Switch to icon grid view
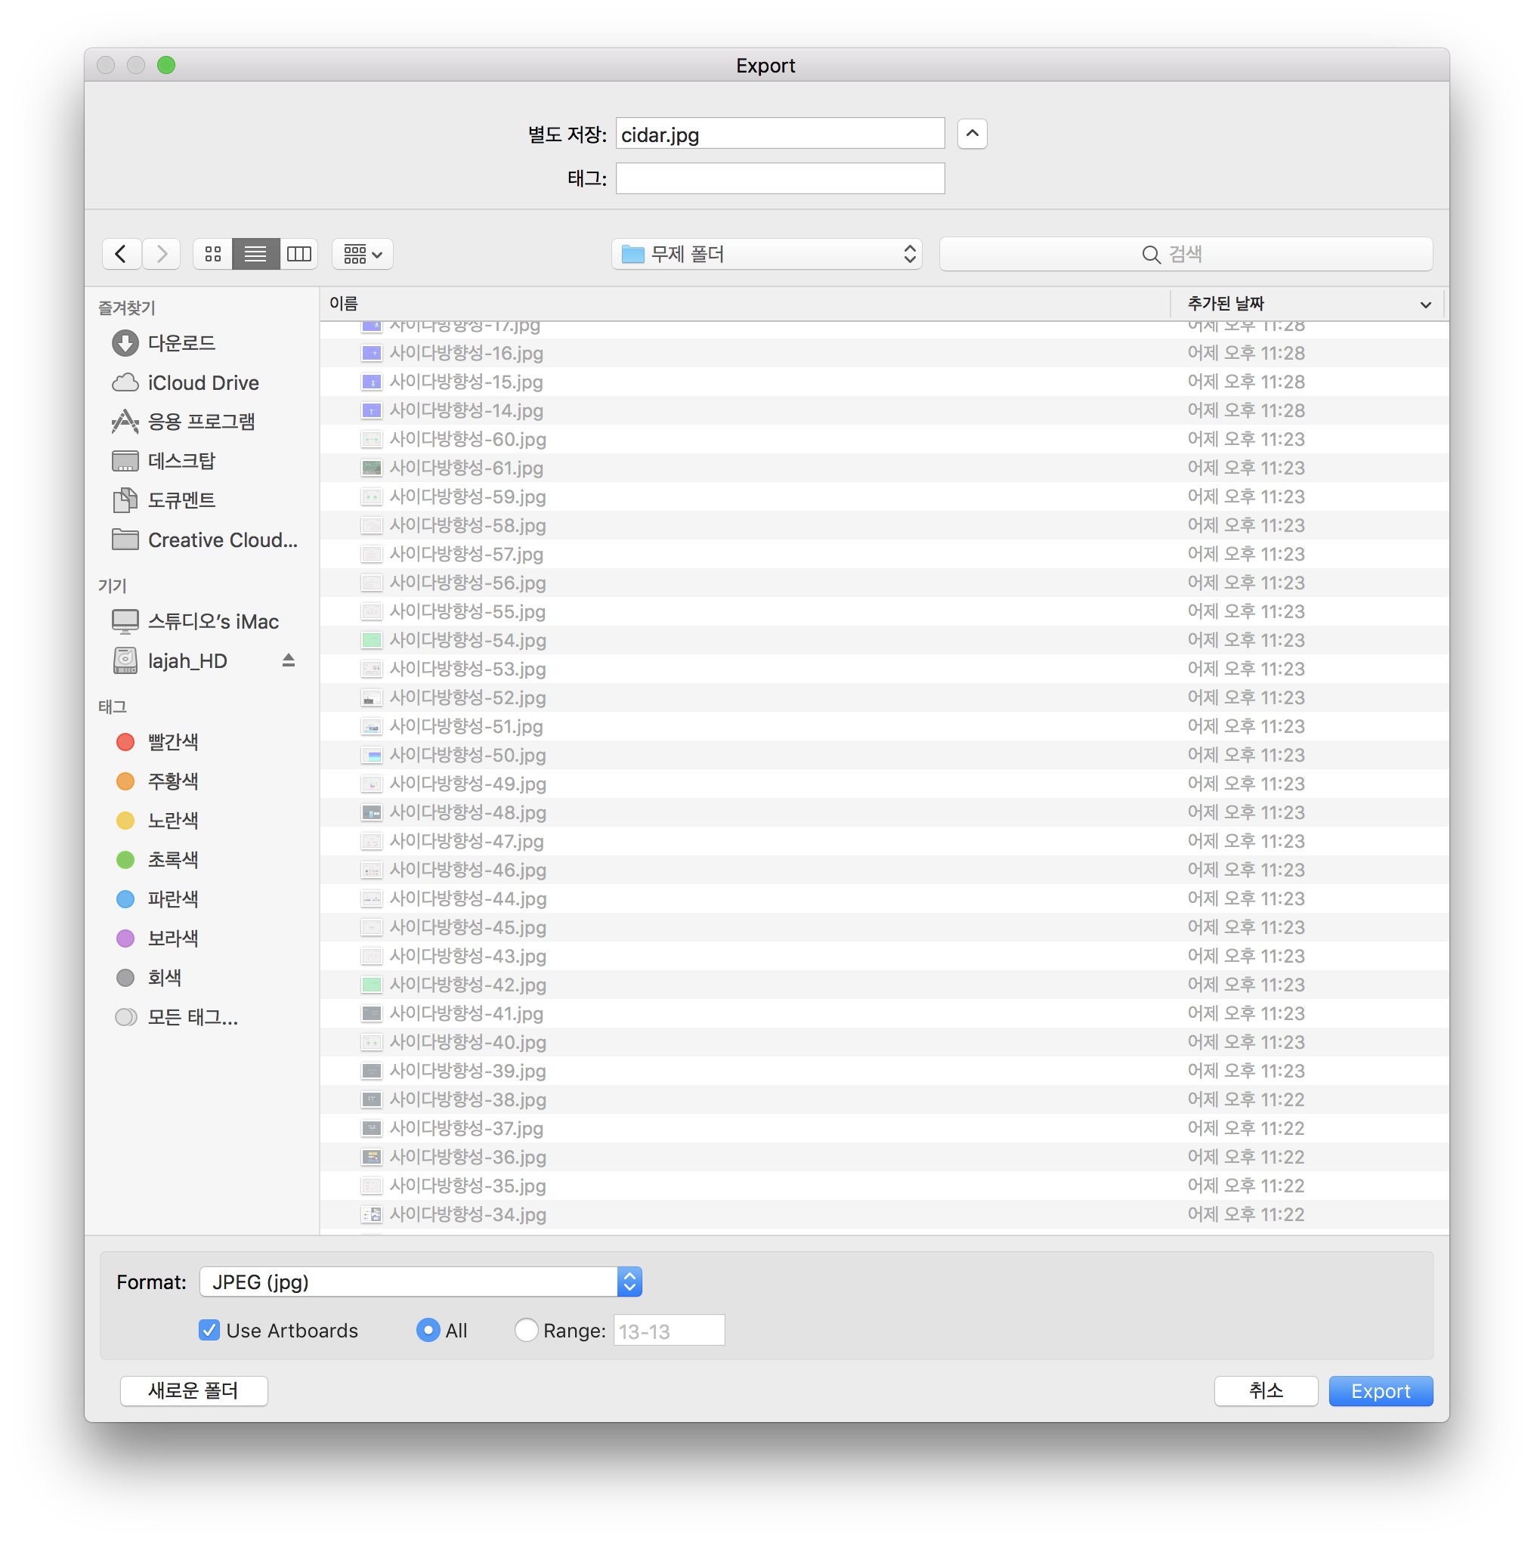The height and width of the screenshot is (1543, 1534). point(212,254)
